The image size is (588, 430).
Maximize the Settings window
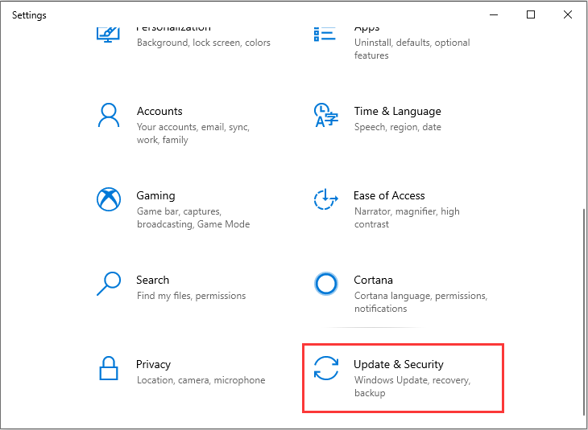(531, 15)
